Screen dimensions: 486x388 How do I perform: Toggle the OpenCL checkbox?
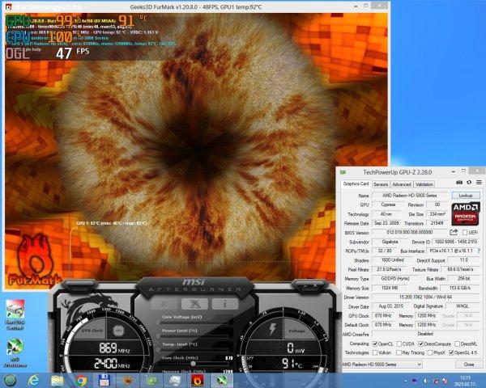(x=375, y=344)
